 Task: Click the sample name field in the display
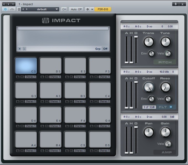[x=63, y=28]
